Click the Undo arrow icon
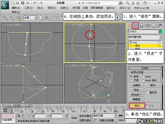The height and width of the screenshot is (124, 165). coord(28,3)
